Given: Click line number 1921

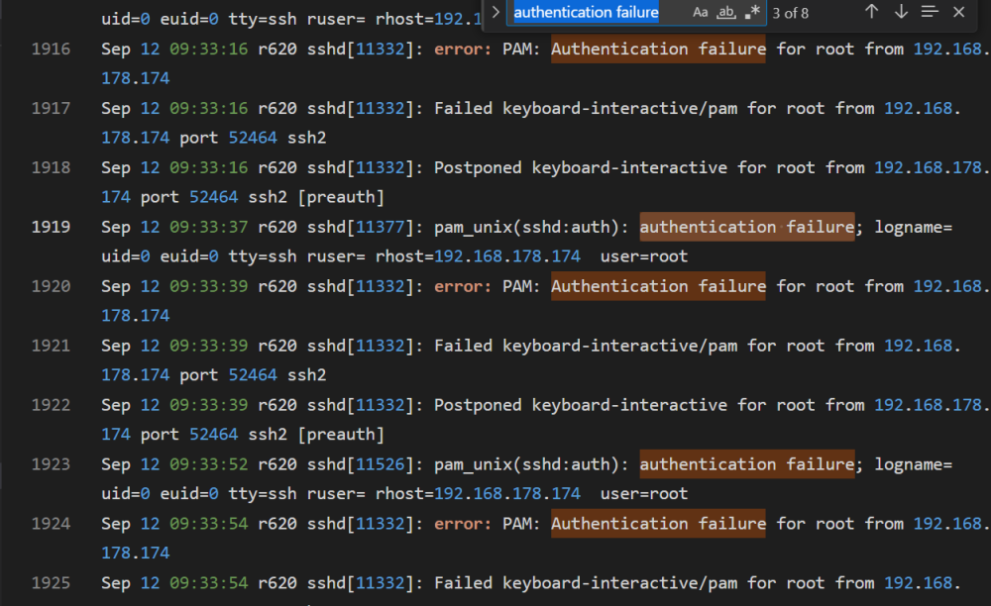Looking at the screenshot, I should click(x=52, y=346).
